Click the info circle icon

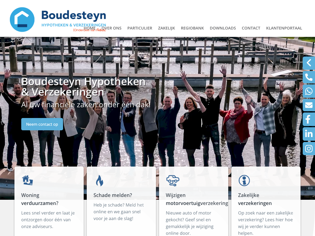tap(244, 180)
